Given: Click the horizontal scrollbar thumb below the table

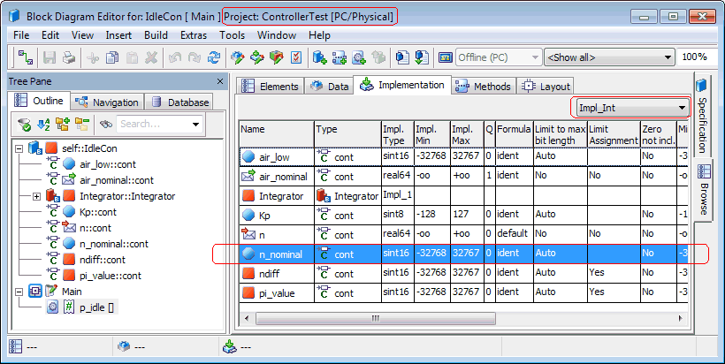Looking at the screenshot, I should click(x=376, y=318).
